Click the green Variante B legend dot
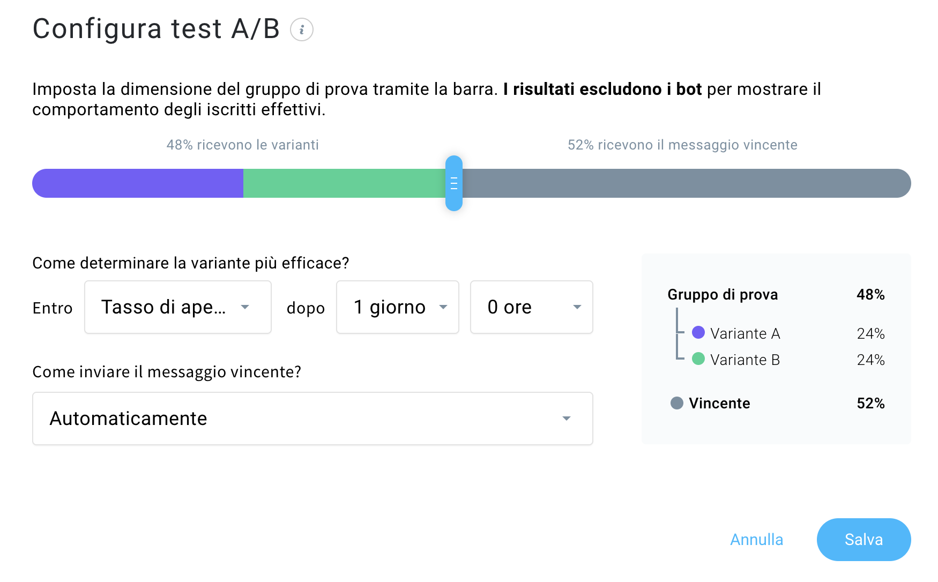 (x=698, y=359)
